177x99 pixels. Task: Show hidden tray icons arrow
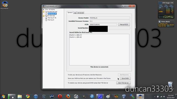(x=155, y=97)
